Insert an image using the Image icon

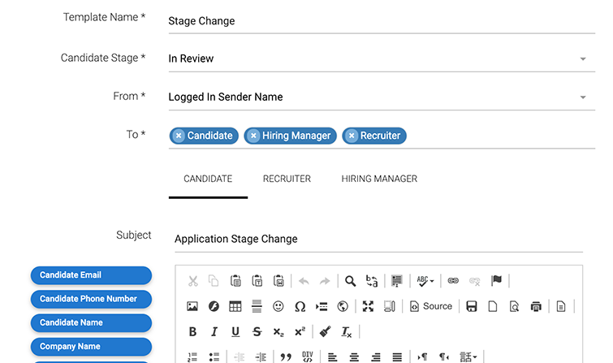192,306
